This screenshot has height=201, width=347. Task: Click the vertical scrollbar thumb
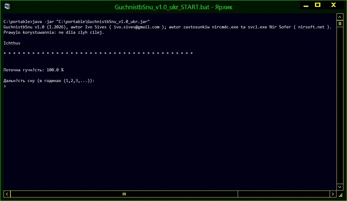340,23
